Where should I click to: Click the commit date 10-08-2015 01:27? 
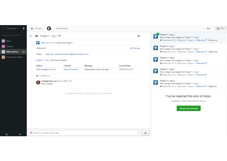pos(126,69)
